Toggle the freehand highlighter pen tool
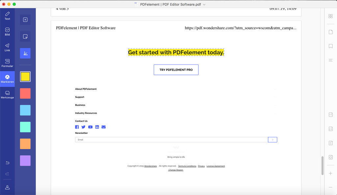Image resolution: width=337 pixels, height=195 pixels. [x=25, y=53]
